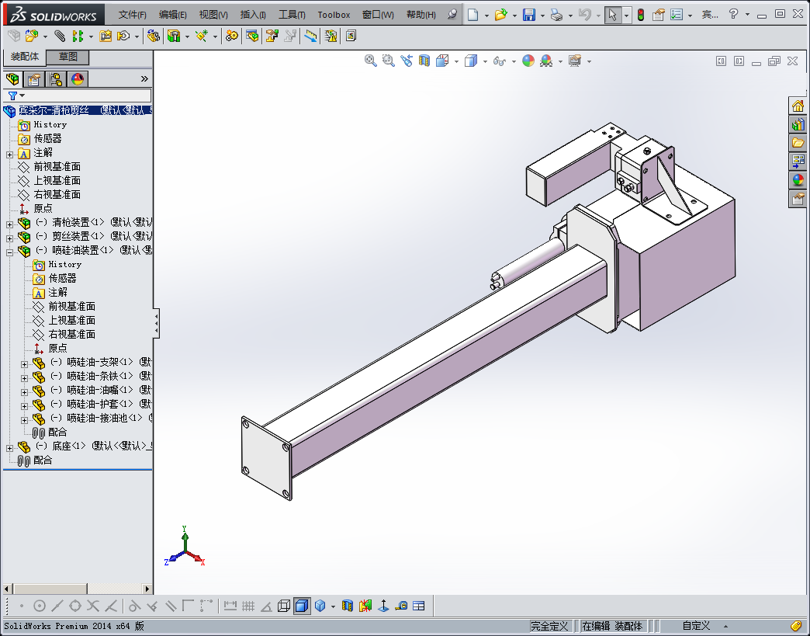
Task: Click the status bar quick tips tag icon
Action: 796,626
